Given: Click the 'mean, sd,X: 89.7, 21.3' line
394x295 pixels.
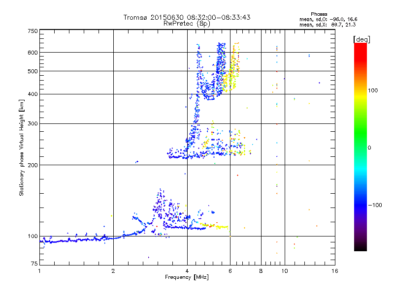Looking at the screenshot, I should pyautogui.click(x=328, y=25).
